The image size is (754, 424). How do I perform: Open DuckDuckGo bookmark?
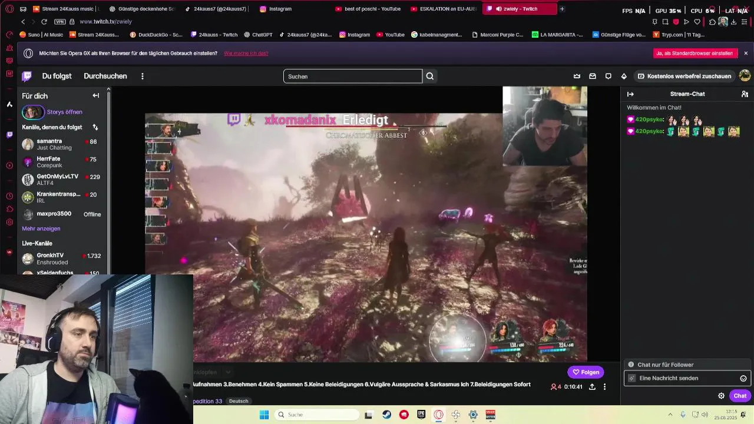(156, 35)
